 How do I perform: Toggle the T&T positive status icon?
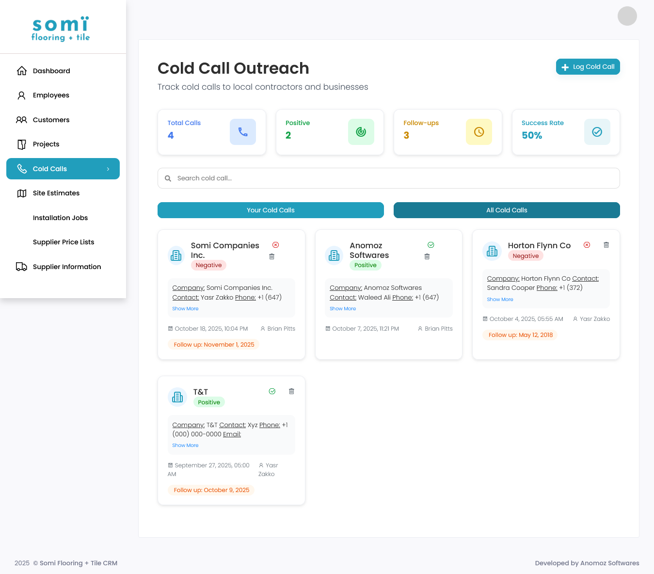coord(272,391)
